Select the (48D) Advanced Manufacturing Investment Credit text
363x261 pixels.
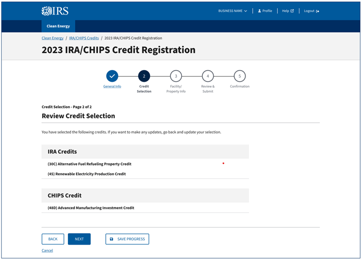pyautogui.click(x=91, y=208)
